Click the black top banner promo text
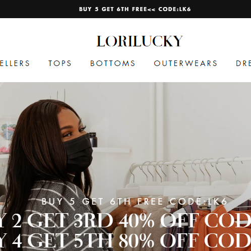251x251 pixels. point(135,9)
